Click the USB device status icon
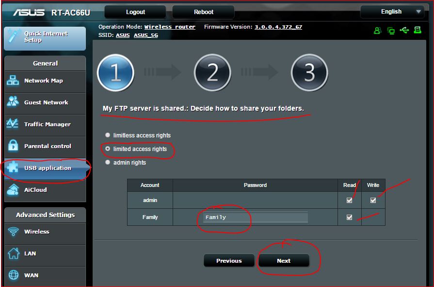 (404, 30)
